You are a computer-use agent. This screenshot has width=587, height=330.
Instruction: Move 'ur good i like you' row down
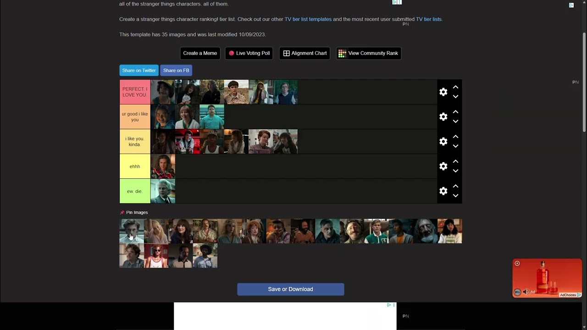pyautogui.click(x=455, y=121)
